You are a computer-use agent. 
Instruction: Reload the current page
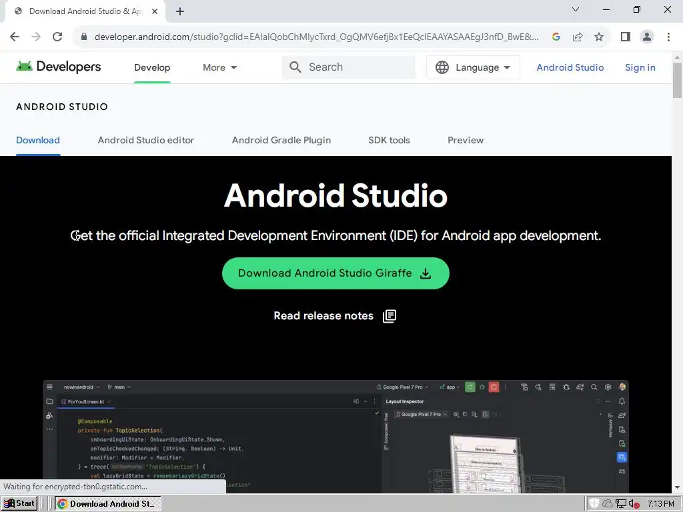click(57, 37)
